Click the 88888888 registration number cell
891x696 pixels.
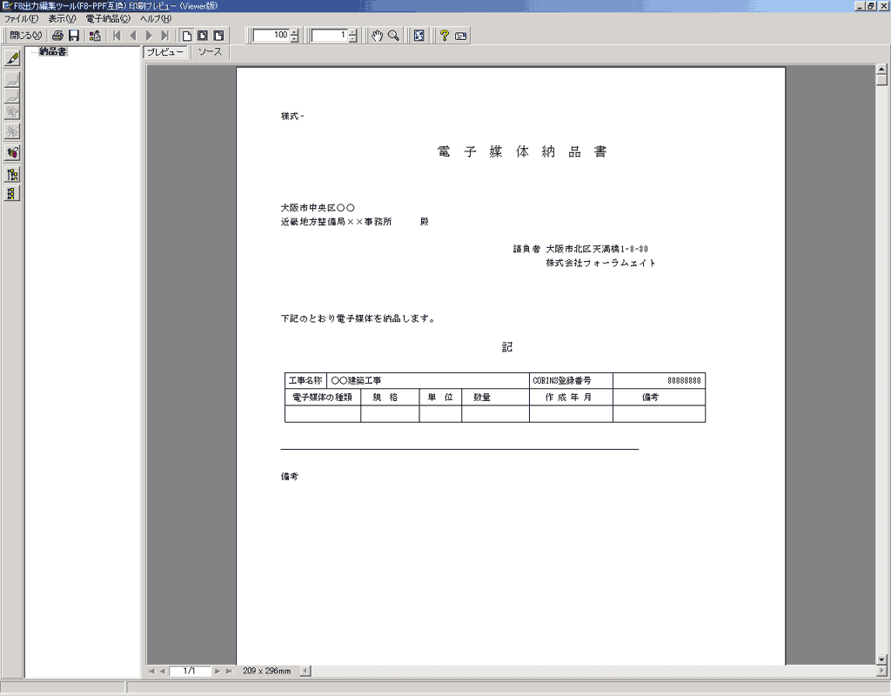tap(660, 381)
